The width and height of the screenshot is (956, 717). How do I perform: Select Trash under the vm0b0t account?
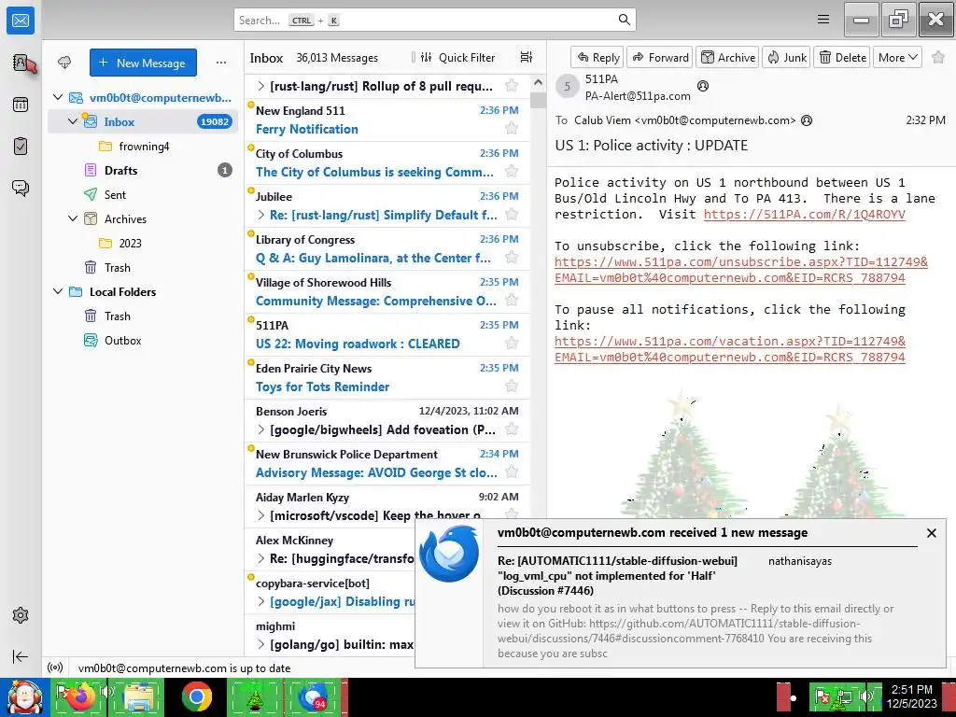[143, 268]
